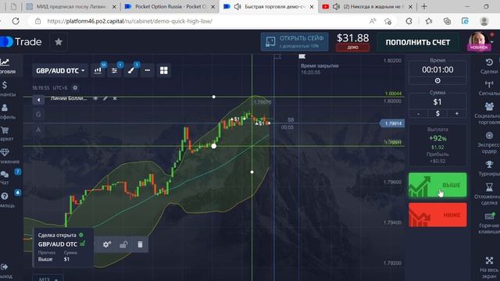Click the open trade notification card
Image resolution: width=500 pixels, height=281 pixels.
[63, 247]
